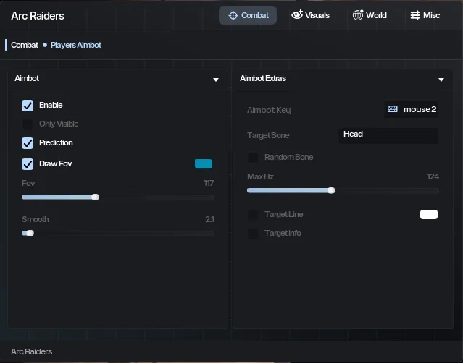Uncheck the Draw Fov checkbox
This screenshot has width=463, height=363.
point(28,164)
